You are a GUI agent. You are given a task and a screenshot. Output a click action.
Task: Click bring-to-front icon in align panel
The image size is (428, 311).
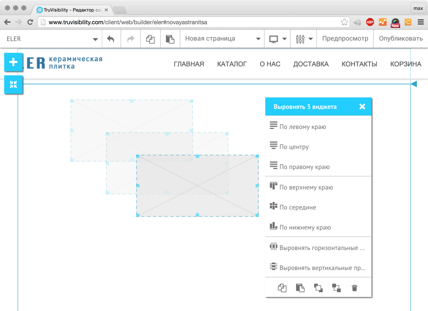pos(318,288)
